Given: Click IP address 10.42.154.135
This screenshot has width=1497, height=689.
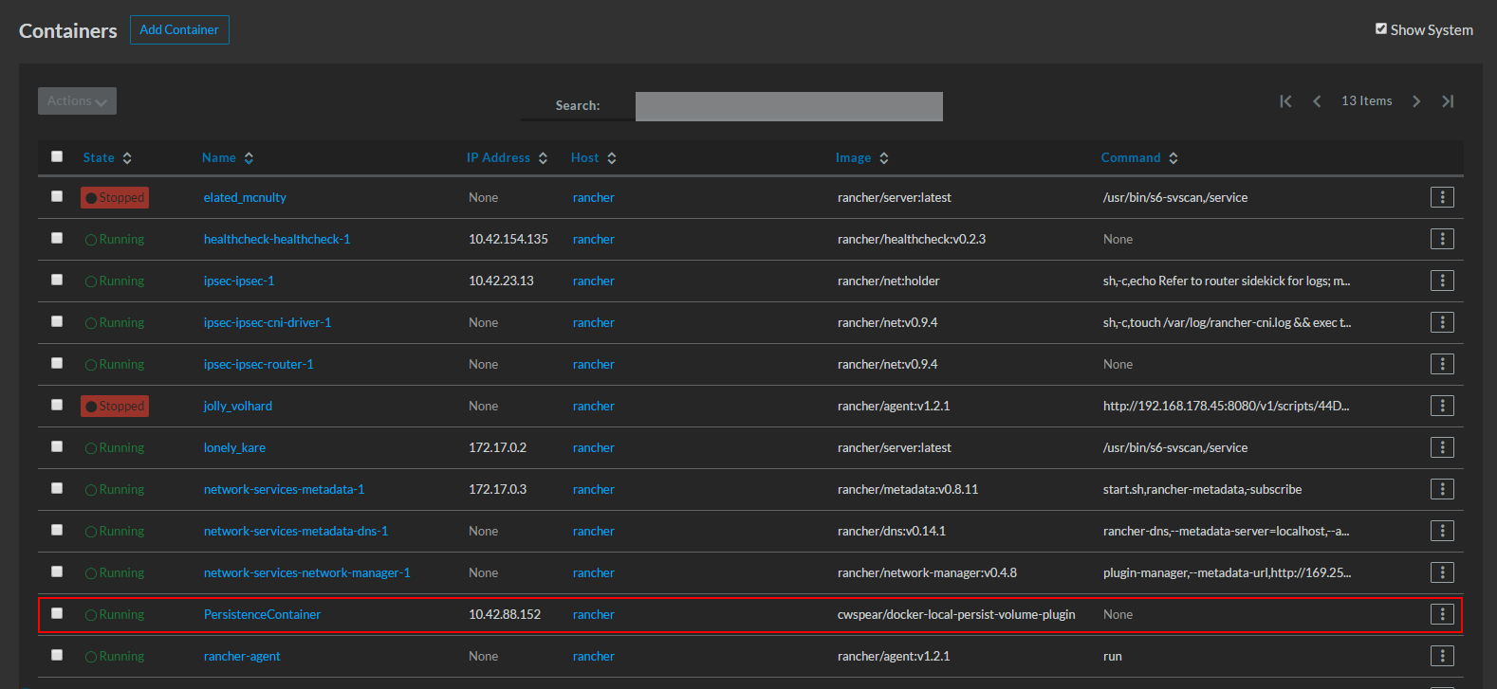Looking at the screenshot, I should [508, 239].
